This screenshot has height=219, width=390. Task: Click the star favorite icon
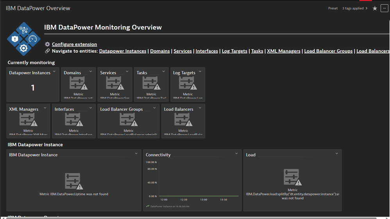(x=375, y=8)
